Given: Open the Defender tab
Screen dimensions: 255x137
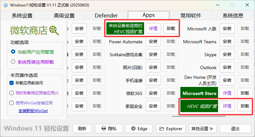Looking at the screenshot, I should click(106, 16).
